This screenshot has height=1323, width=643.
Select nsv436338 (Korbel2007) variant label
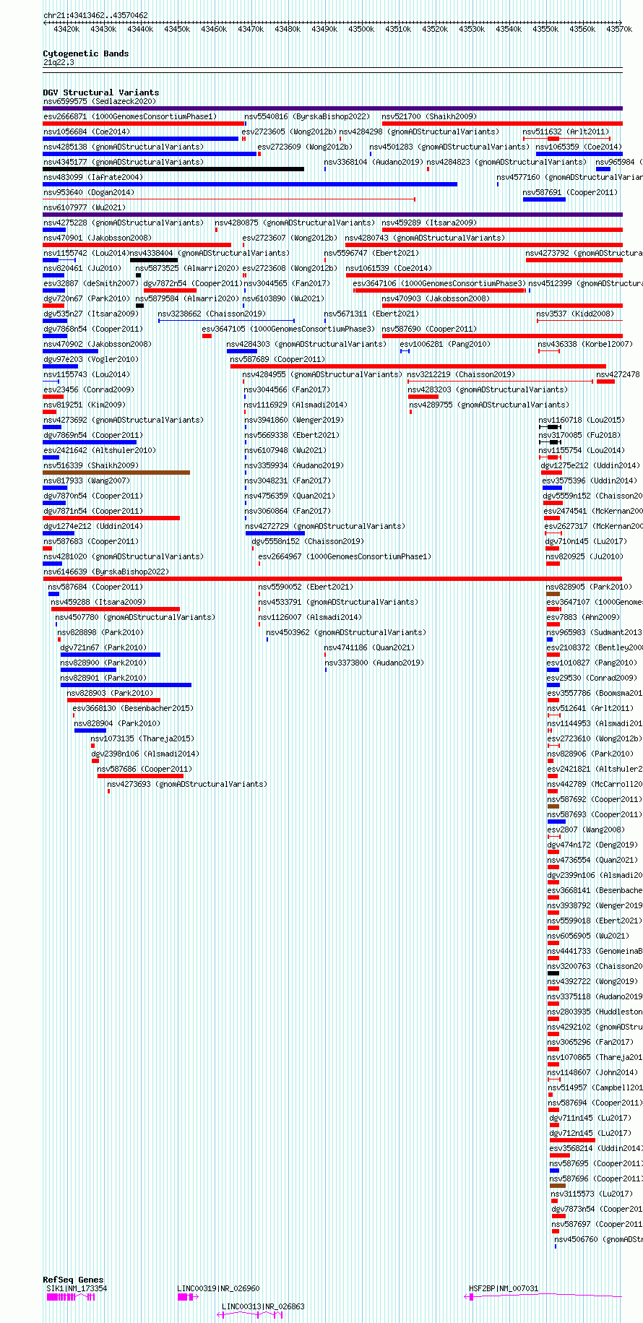click(x=585, y=345)
